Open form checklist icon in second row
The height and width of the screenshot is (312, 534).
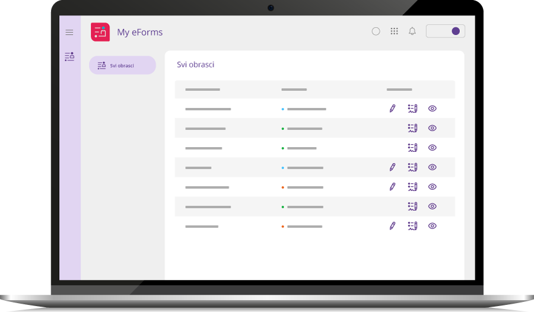412,128
